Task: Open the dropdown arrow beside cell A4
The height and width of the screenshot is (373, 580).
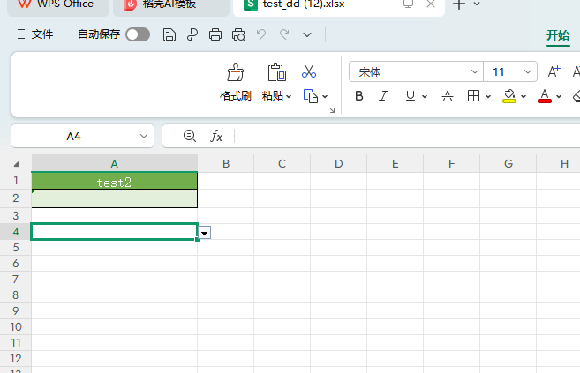Action: pyautogui.click(x=204, y=232)
